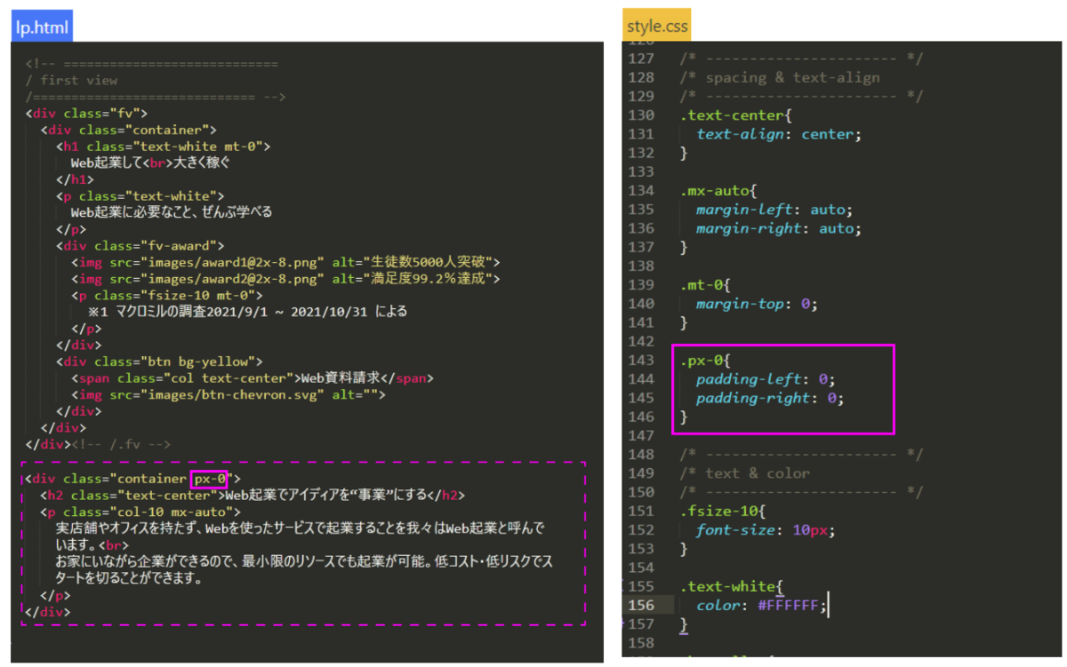The height and width of the screenshot is (667, 1067).
Task: Click the p tag with class "fsize-10 mt-0"
Action: tap(166, 295)
